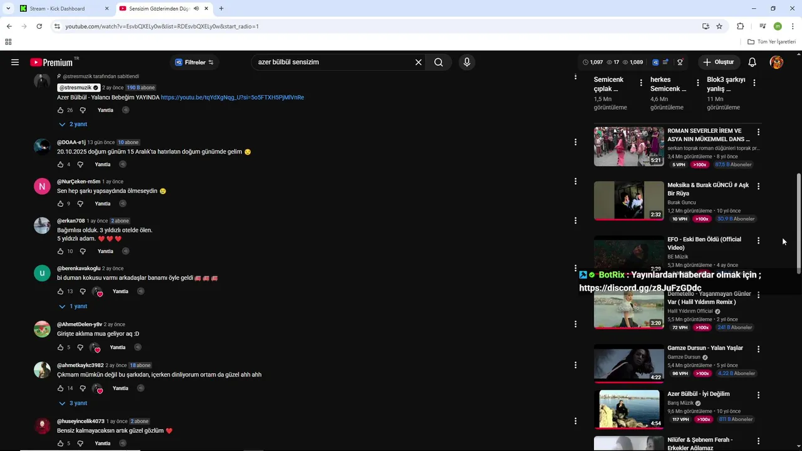Dislike the @huseyincelik4073 comment
Viewport: 802px width, 451px height.
(x=80, y=443)
